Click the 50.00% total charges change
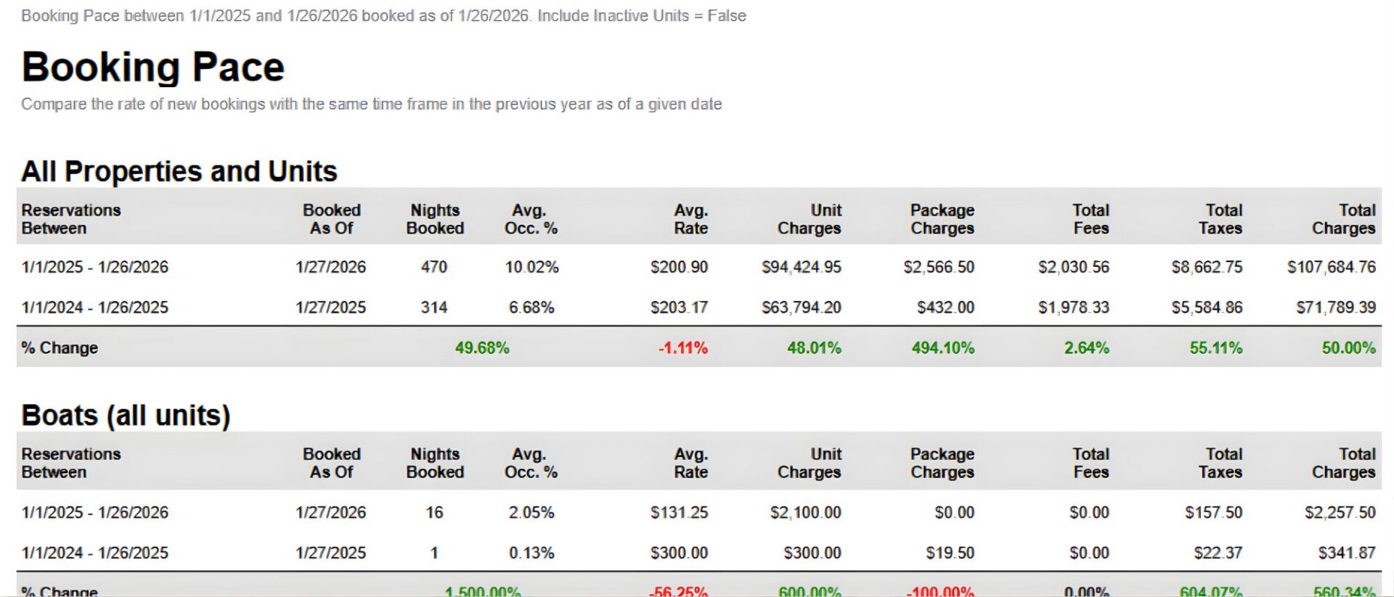1394x597 pixels. point(1348,348)
